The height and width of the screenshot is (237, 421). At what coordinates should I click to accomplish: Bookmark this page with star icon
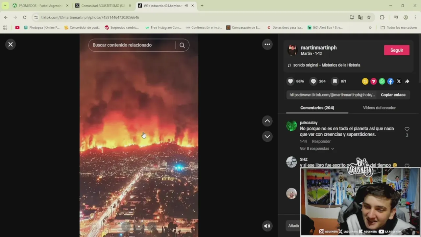tap(369, 17)
